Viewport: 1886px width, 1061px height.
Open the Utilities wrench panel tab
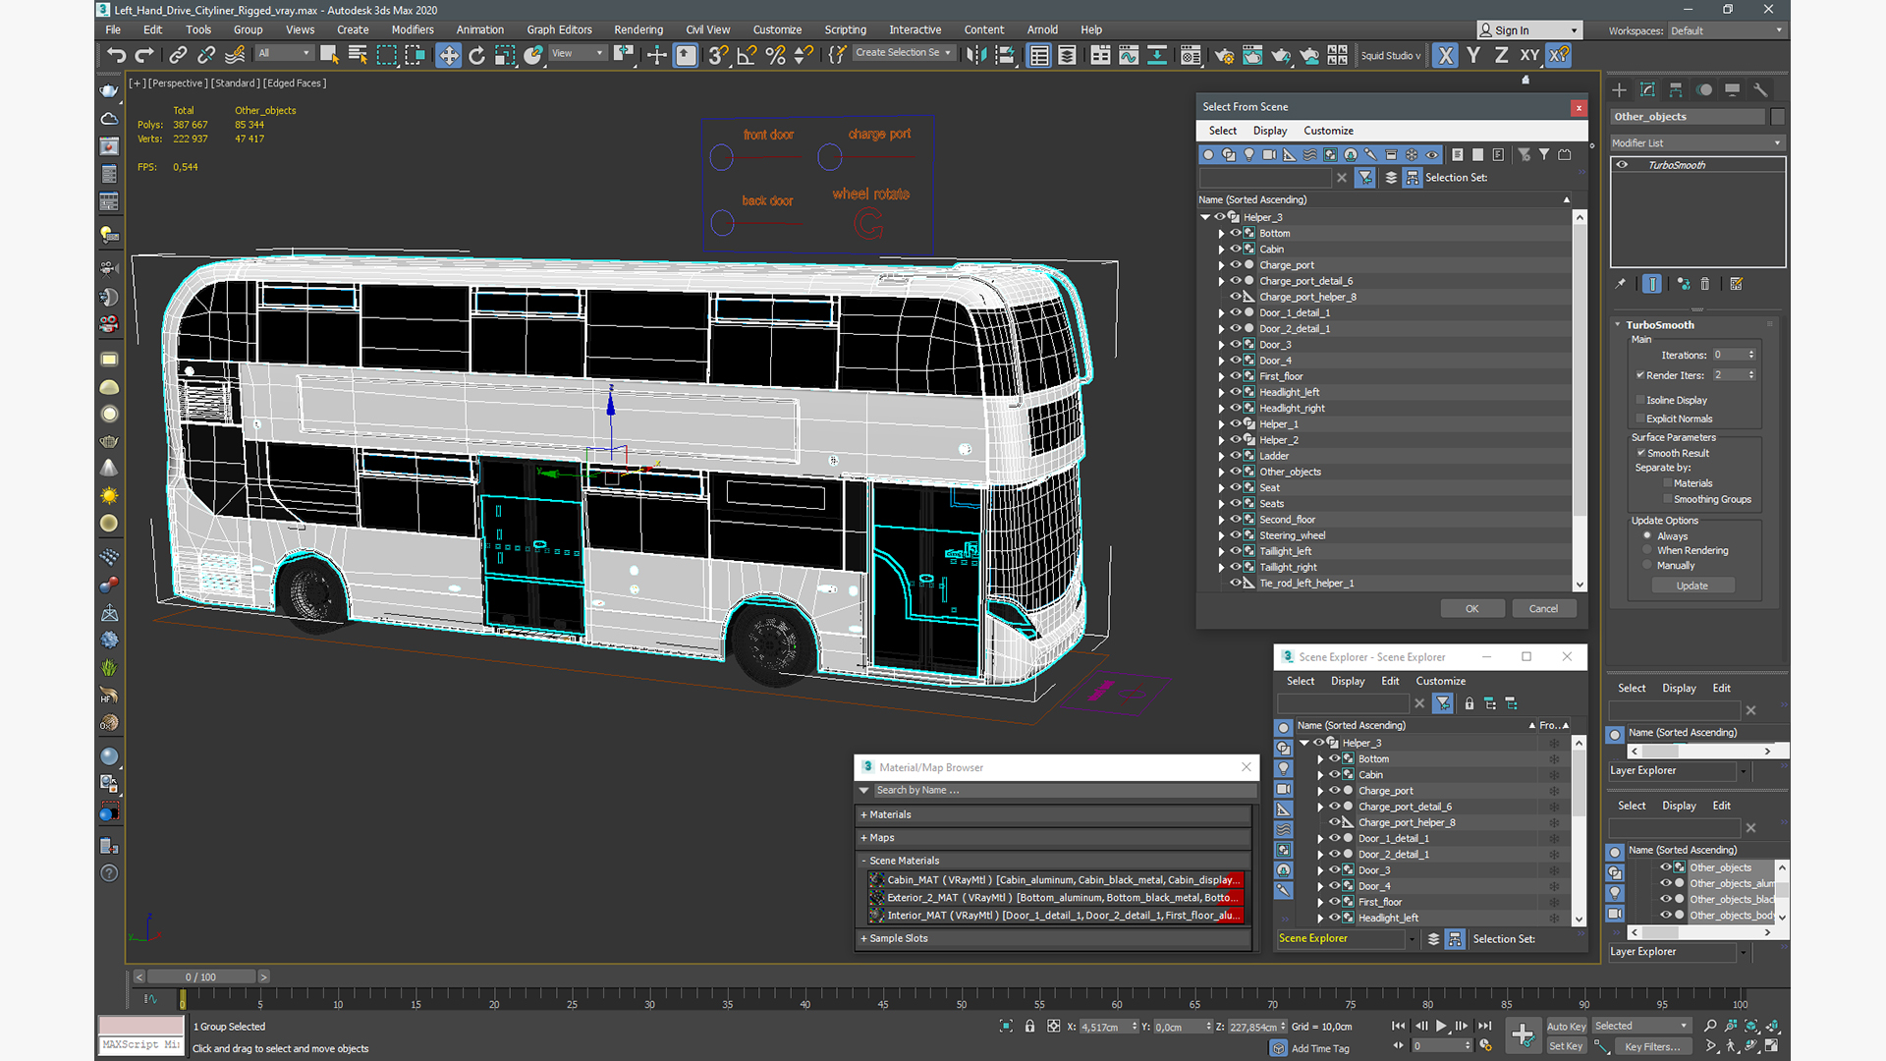[1761, 89]
